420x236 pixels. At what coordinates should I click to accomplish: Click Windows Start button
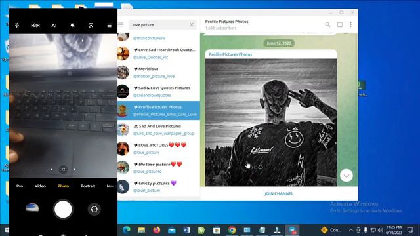[x=7, y=230]
